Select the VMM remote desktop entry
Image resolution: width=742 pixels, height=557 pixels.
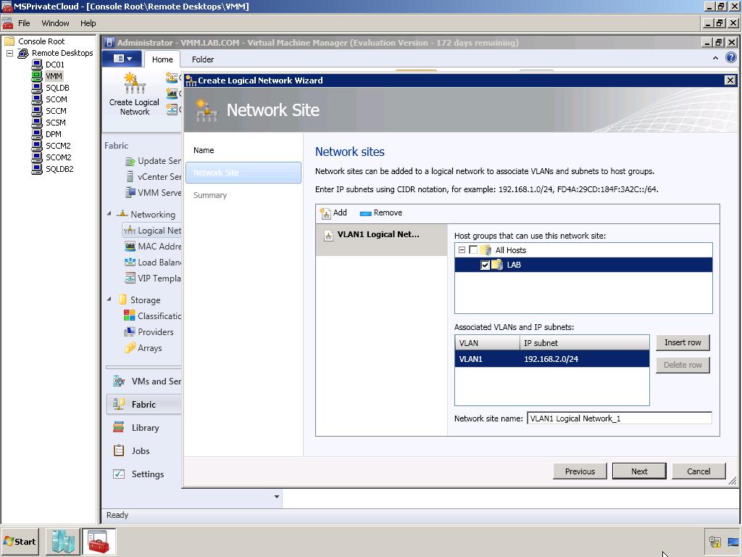tap(54, 75)
